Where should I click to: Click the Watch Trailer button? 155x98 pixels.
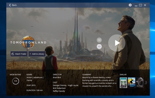tap(19, 54)
